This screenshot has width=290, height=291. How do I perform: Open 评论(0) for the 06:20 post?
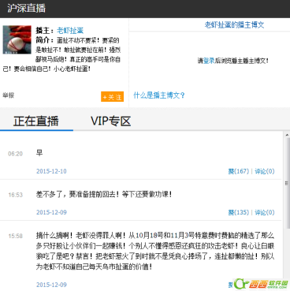pos(265,171)
